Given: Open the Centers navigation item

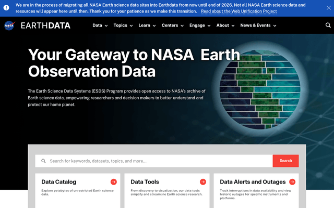Looking at the screenshot, I should (x=170, y=25).
